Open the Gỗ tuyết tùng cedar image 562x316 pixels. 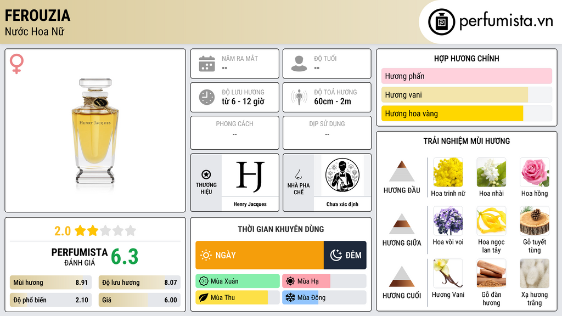[x=535, y=221]
